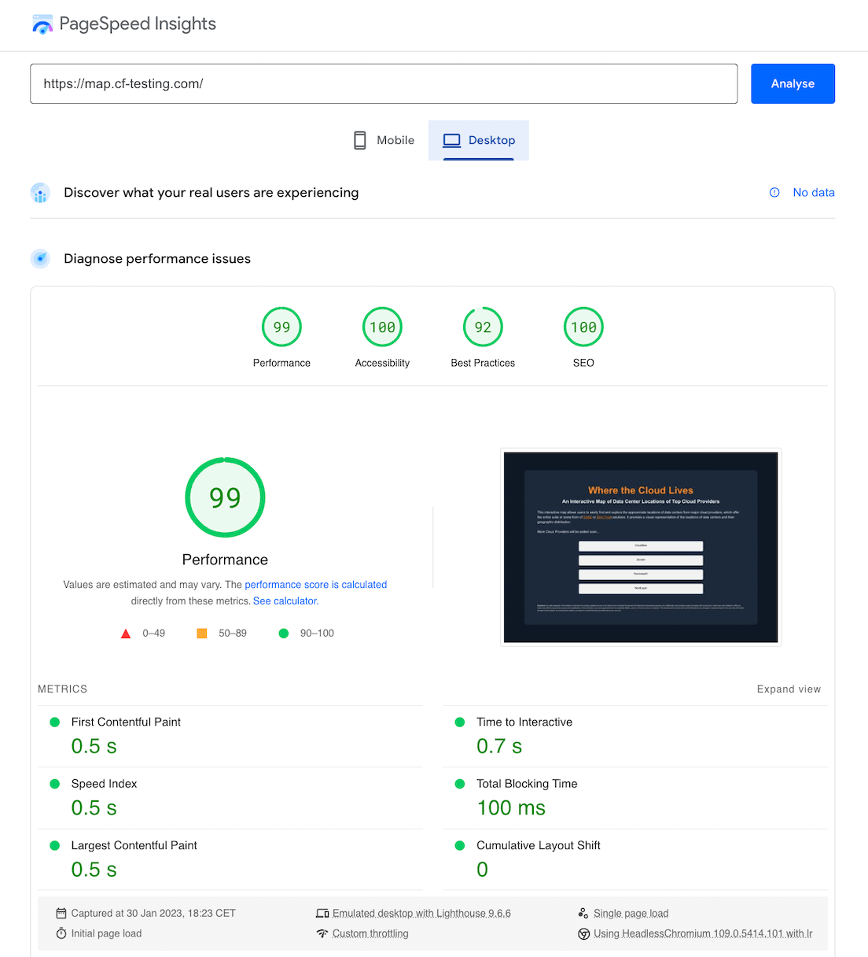Open the 'performance score is calculated' link
868x957 pixels.
tap(316, 585)
